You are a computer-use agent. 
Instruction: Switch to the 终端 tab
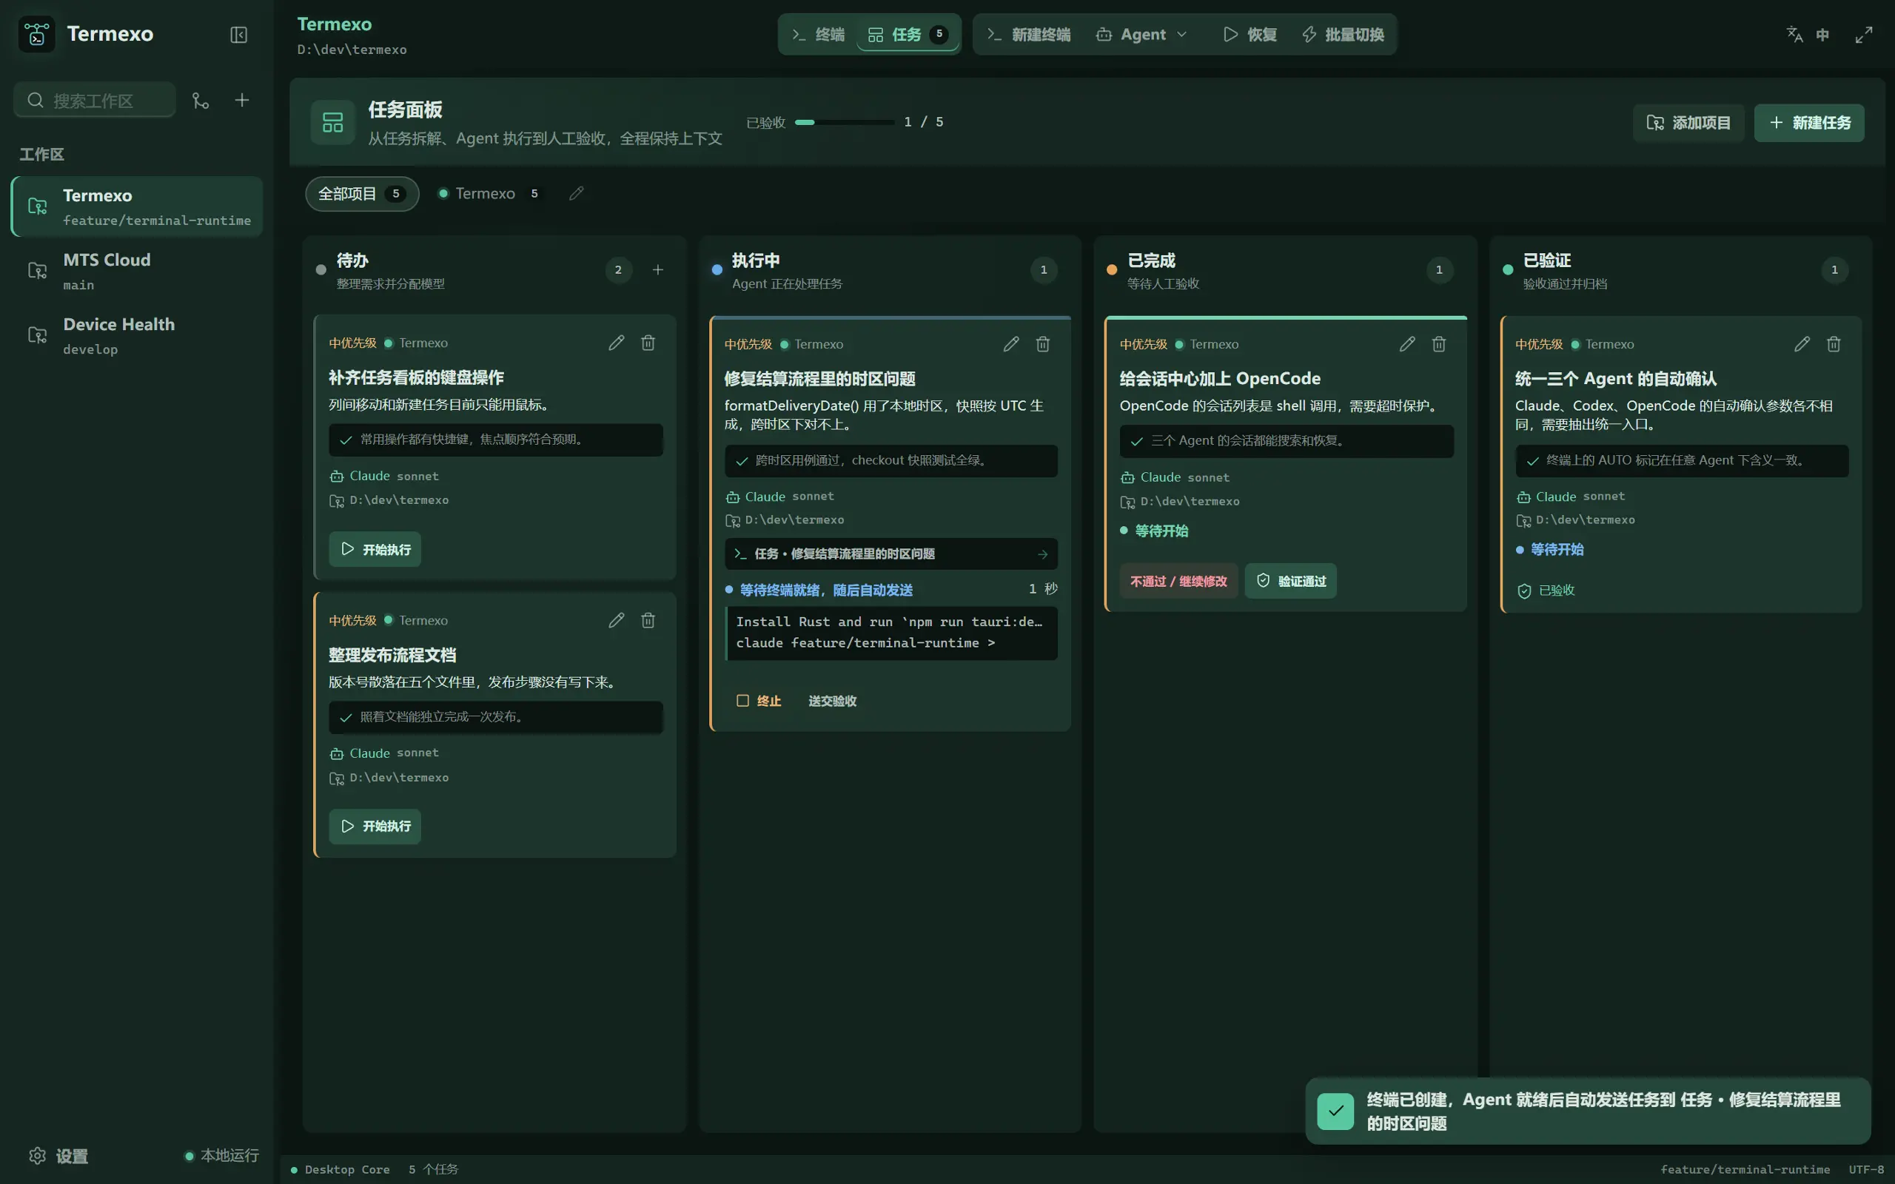pyautogui.click(x=818, y=35)
